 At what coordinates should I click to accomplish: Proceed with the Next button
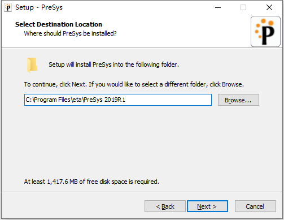[x=207, y=206]
